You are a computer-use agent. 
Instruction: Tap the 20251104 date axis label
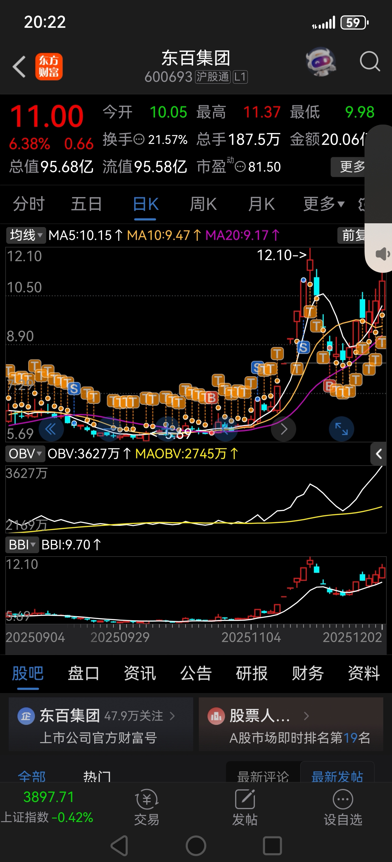(x=251, y=637)
